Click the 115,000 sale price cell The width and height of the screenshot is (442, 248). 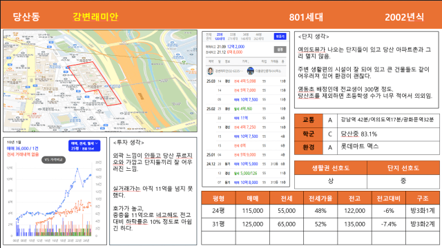coord(253,211)
